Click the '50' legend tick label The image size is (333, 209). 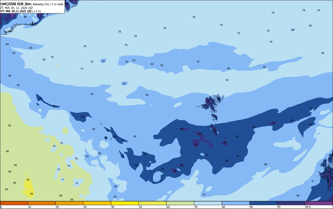click(x=140, y=207)
